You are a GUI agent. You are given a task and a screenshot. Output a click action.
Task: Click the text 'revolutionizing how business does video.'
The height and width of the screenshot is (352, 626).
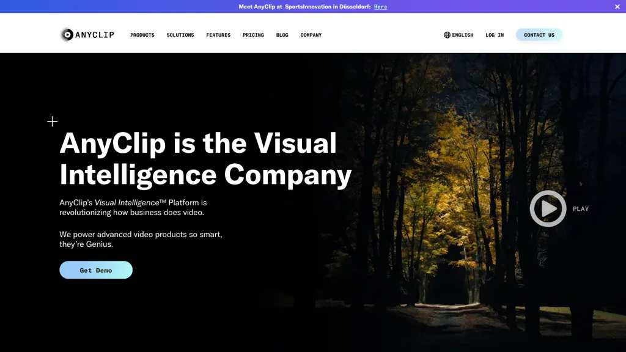click(x=132, y=212)
